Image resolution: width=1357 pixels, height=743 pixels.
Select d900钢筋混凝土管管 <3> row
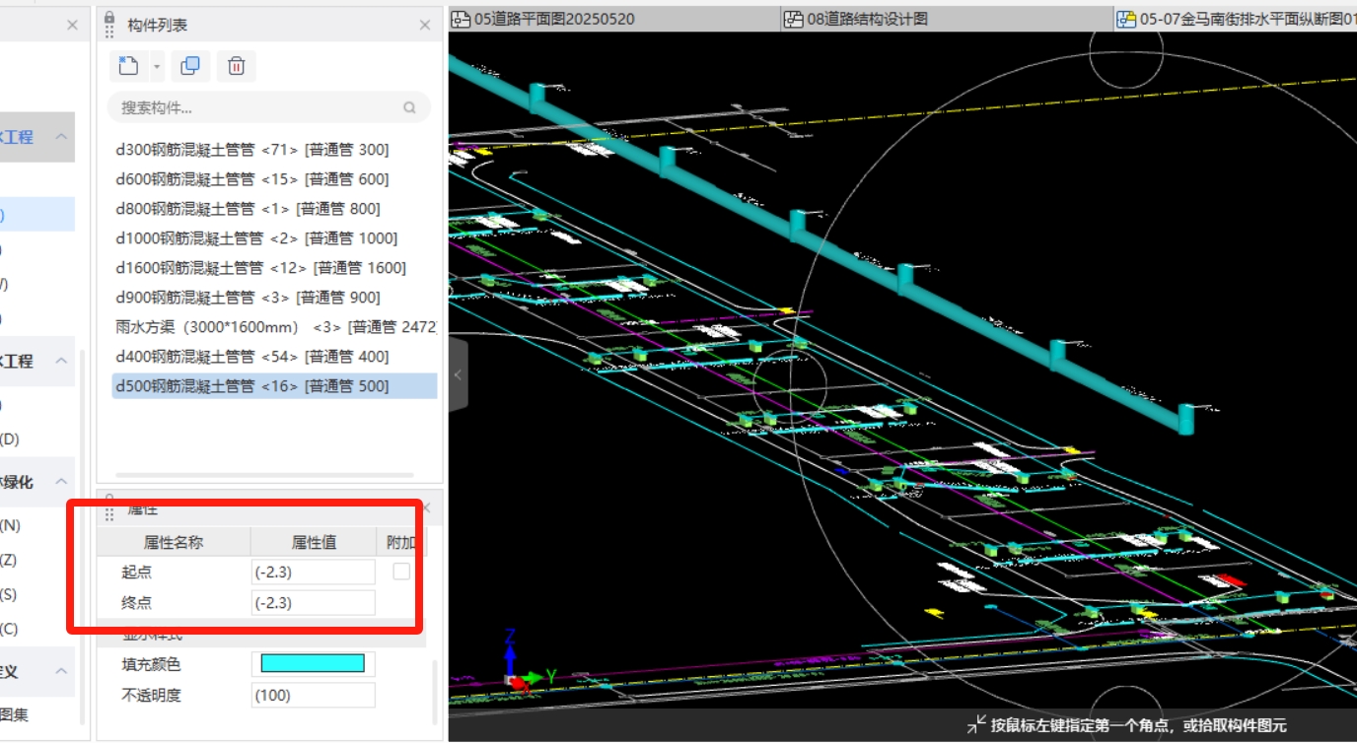tap(274, 298)
